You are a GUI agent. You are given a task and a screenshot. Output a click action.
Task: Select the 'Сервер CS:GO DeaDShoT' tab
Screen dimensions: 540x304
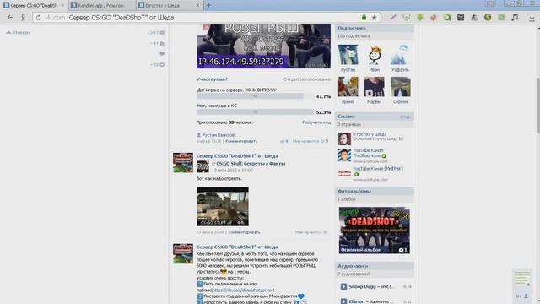[x=34, y=6]
